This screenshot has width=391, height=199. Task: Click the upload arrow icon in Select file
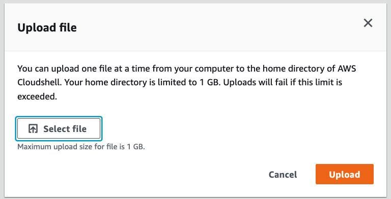33,128
